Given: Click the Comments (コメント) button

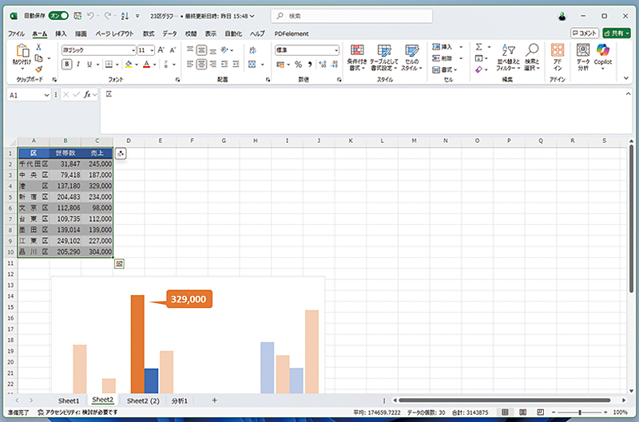Looking at the screenshot, I should coord(584,33).
